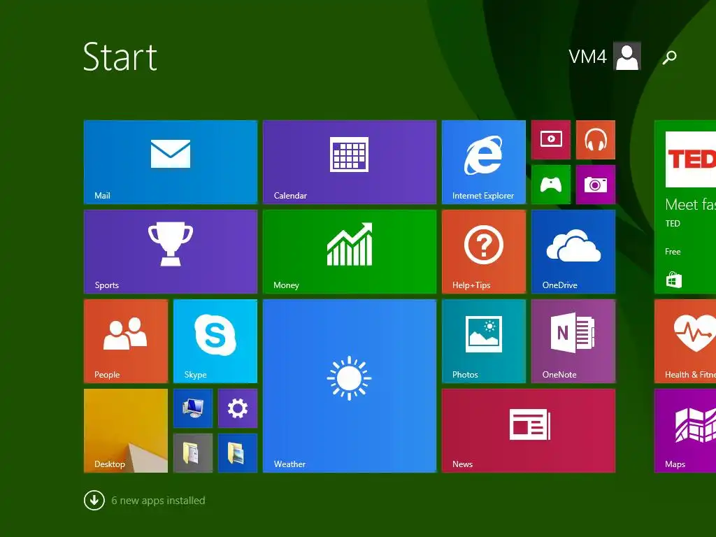Open the Sports trophy tile
Image resolution: width=716 pixels, height=537 pixels.
(x=171, y=252)
